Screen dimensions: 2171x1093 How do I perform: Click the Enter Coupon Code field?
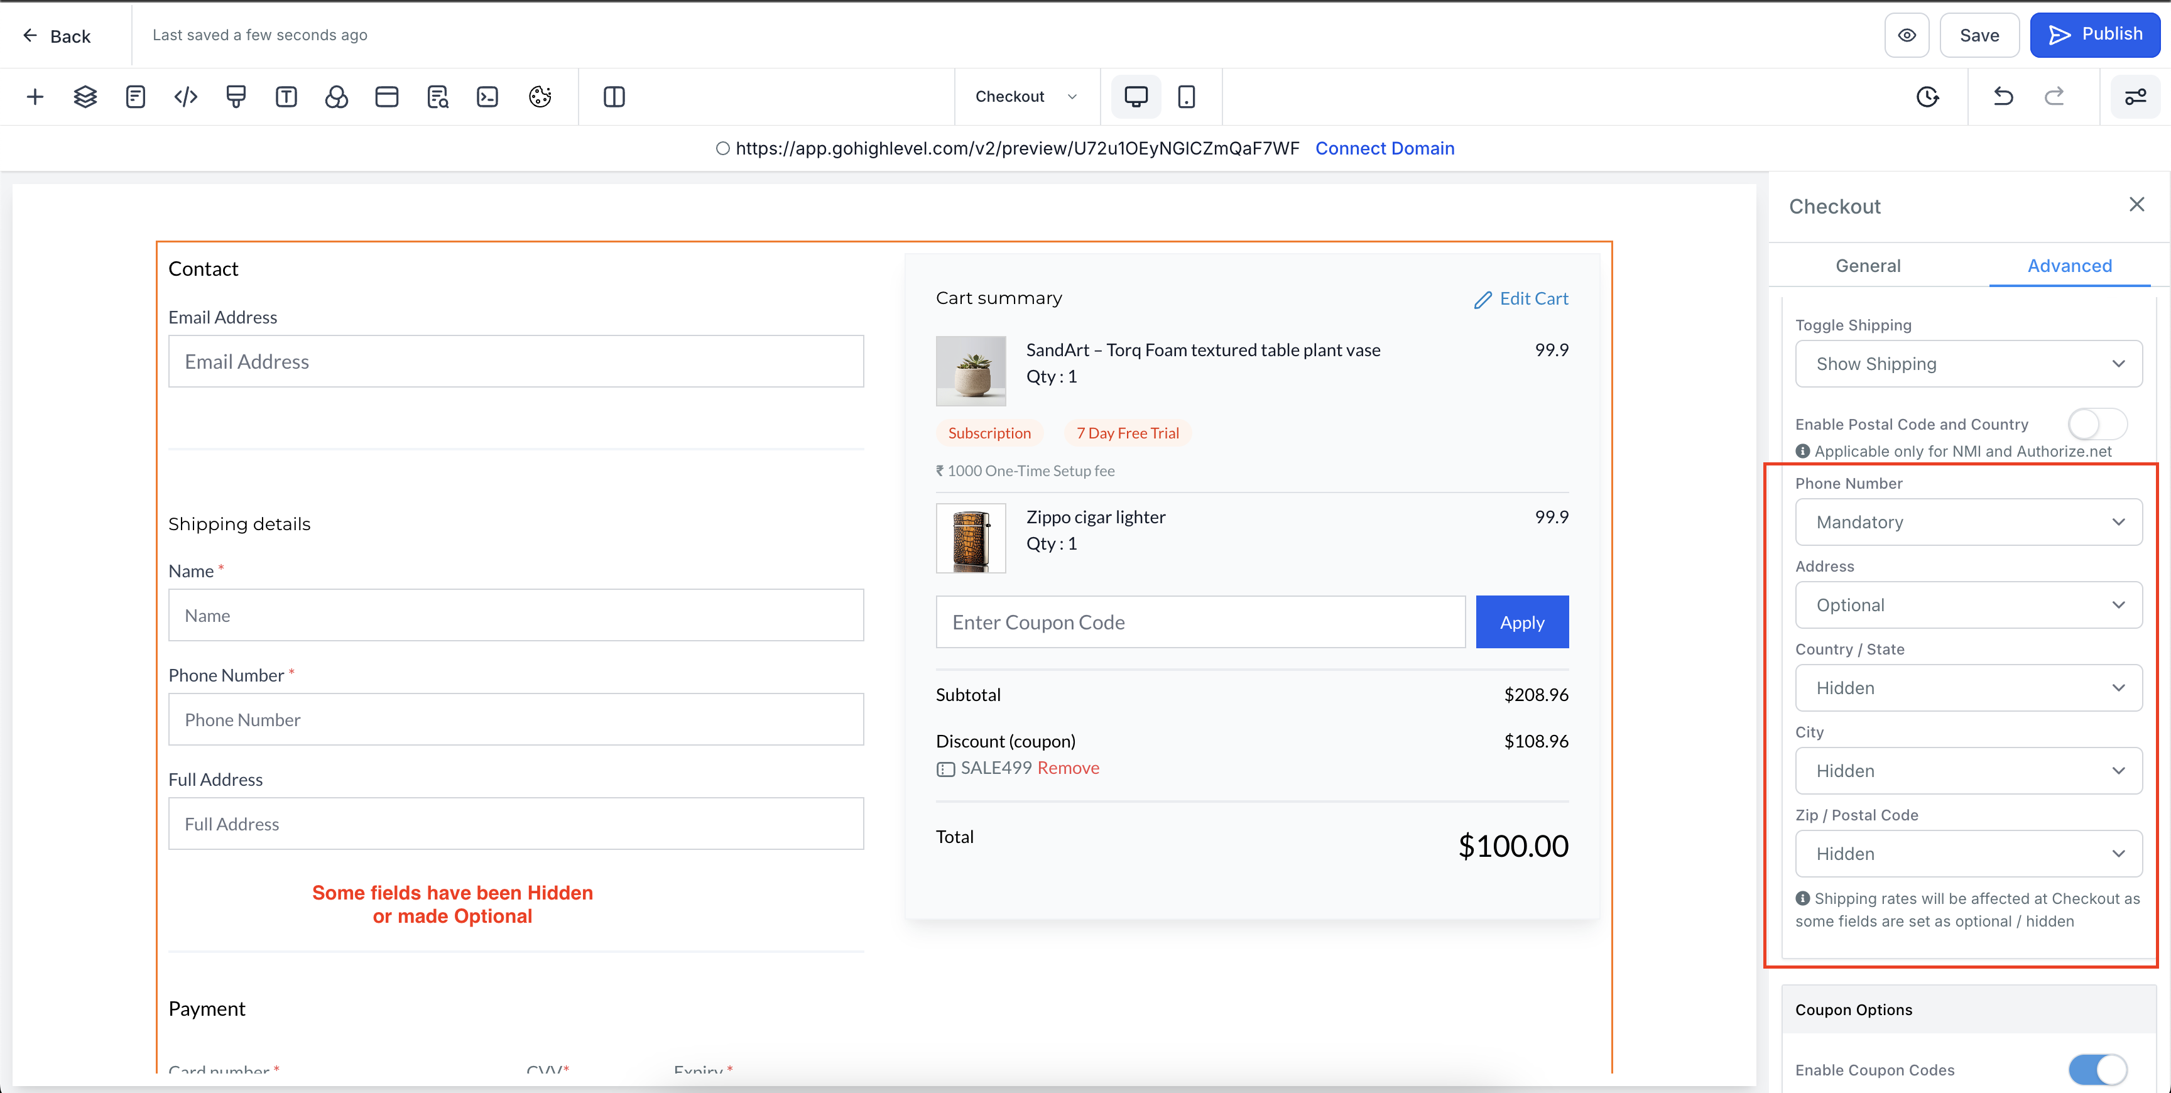pyautogui.click(x=1200, y=622)
